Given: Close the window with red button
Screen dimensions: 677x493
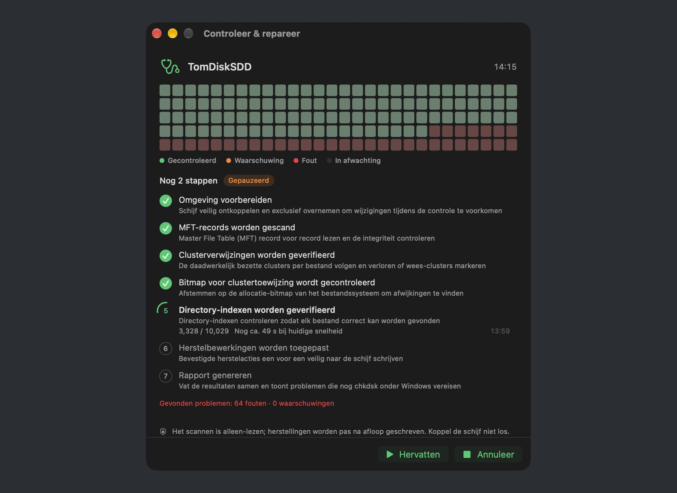Looking at the screenshot, I should click(x=157, y=33).
